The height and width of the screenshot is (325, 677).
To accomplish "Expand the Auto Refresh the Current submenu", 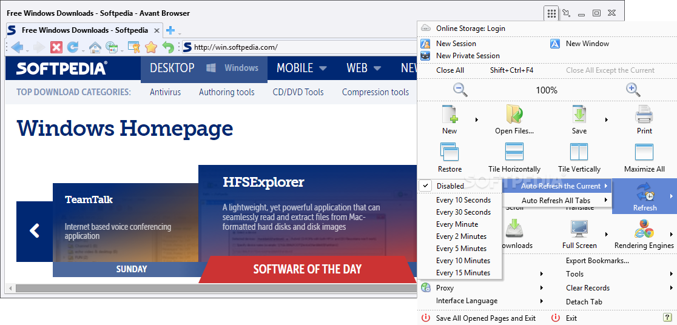I will pyautogui.click(x=557, y=186).
